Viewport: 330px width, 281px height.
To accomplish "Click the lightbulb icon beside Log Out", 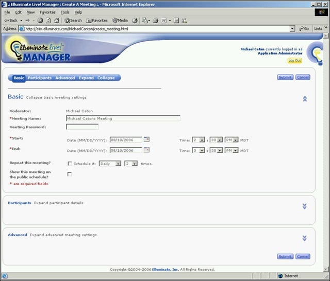I will point(315,53).
